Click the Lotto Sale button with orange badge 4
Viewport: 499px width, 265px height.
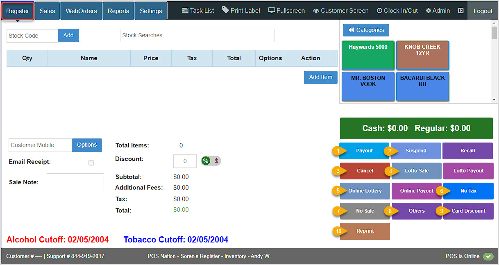[416, 171]
